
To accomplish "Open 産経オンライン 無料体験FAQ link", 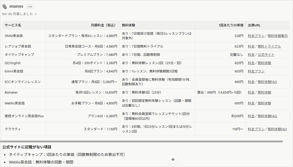I will coord(267,116).
